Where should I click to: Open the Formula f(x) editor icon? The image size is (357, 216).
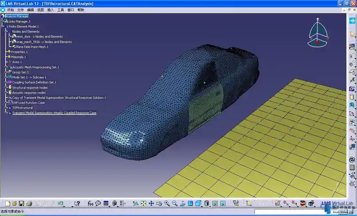(x=90, y=203)
